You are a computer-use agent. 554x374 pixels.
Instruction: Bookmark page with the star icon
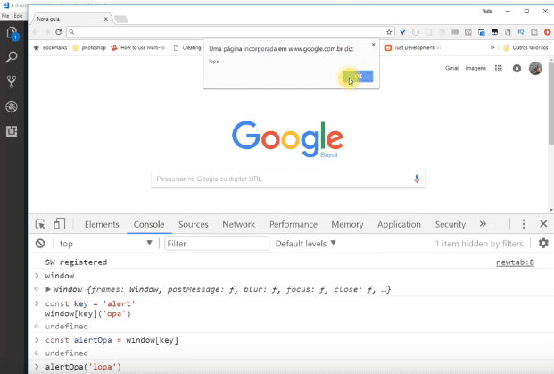pyautogui.click(x=389, y=32)
